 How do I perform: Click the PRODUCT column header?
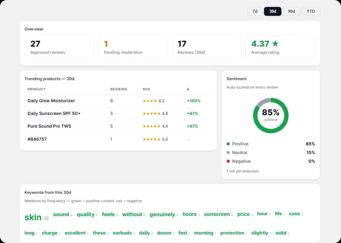[36, 89]
